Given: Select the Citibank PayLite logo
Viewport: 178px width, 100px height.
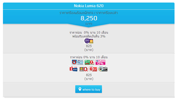Looking at the screenshot, I should coord(78,62).
